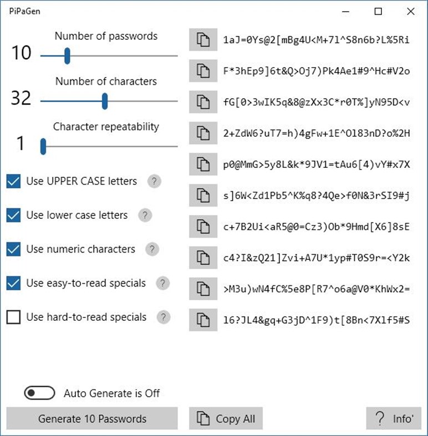Uncheck Use UPPER CASE letters
Image resolution: width=428 pixels, height=436 pixels.
pos(13,181)
